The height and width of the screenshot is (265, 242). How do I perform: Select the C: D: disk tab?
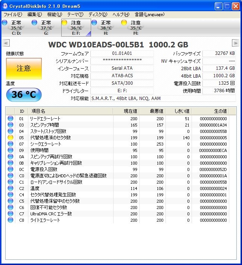(x=16, y=28)
